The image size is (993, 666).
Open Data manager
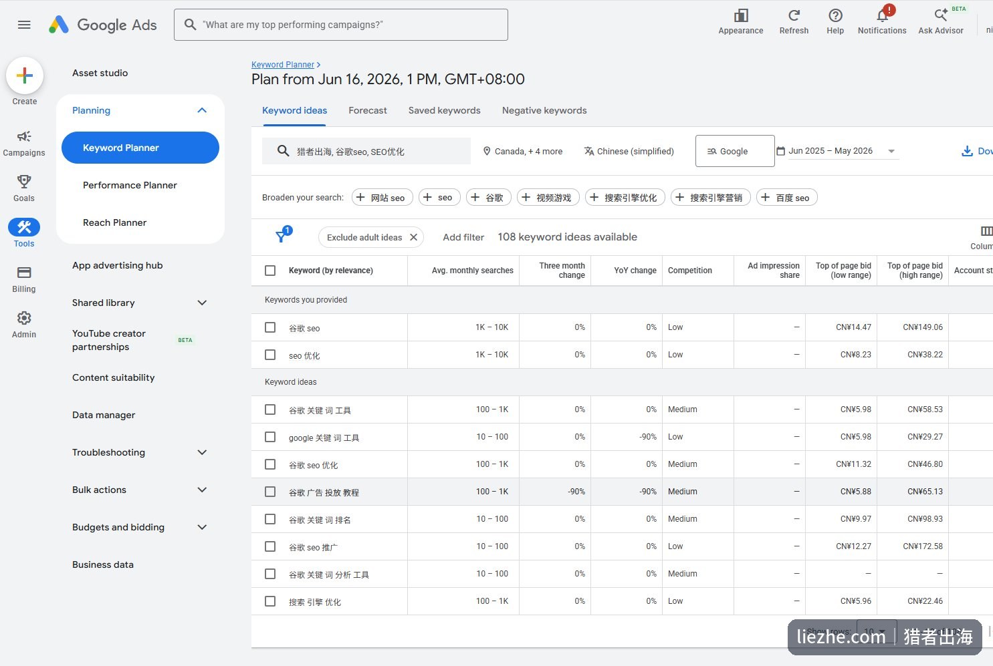click(x=104, y=415)
